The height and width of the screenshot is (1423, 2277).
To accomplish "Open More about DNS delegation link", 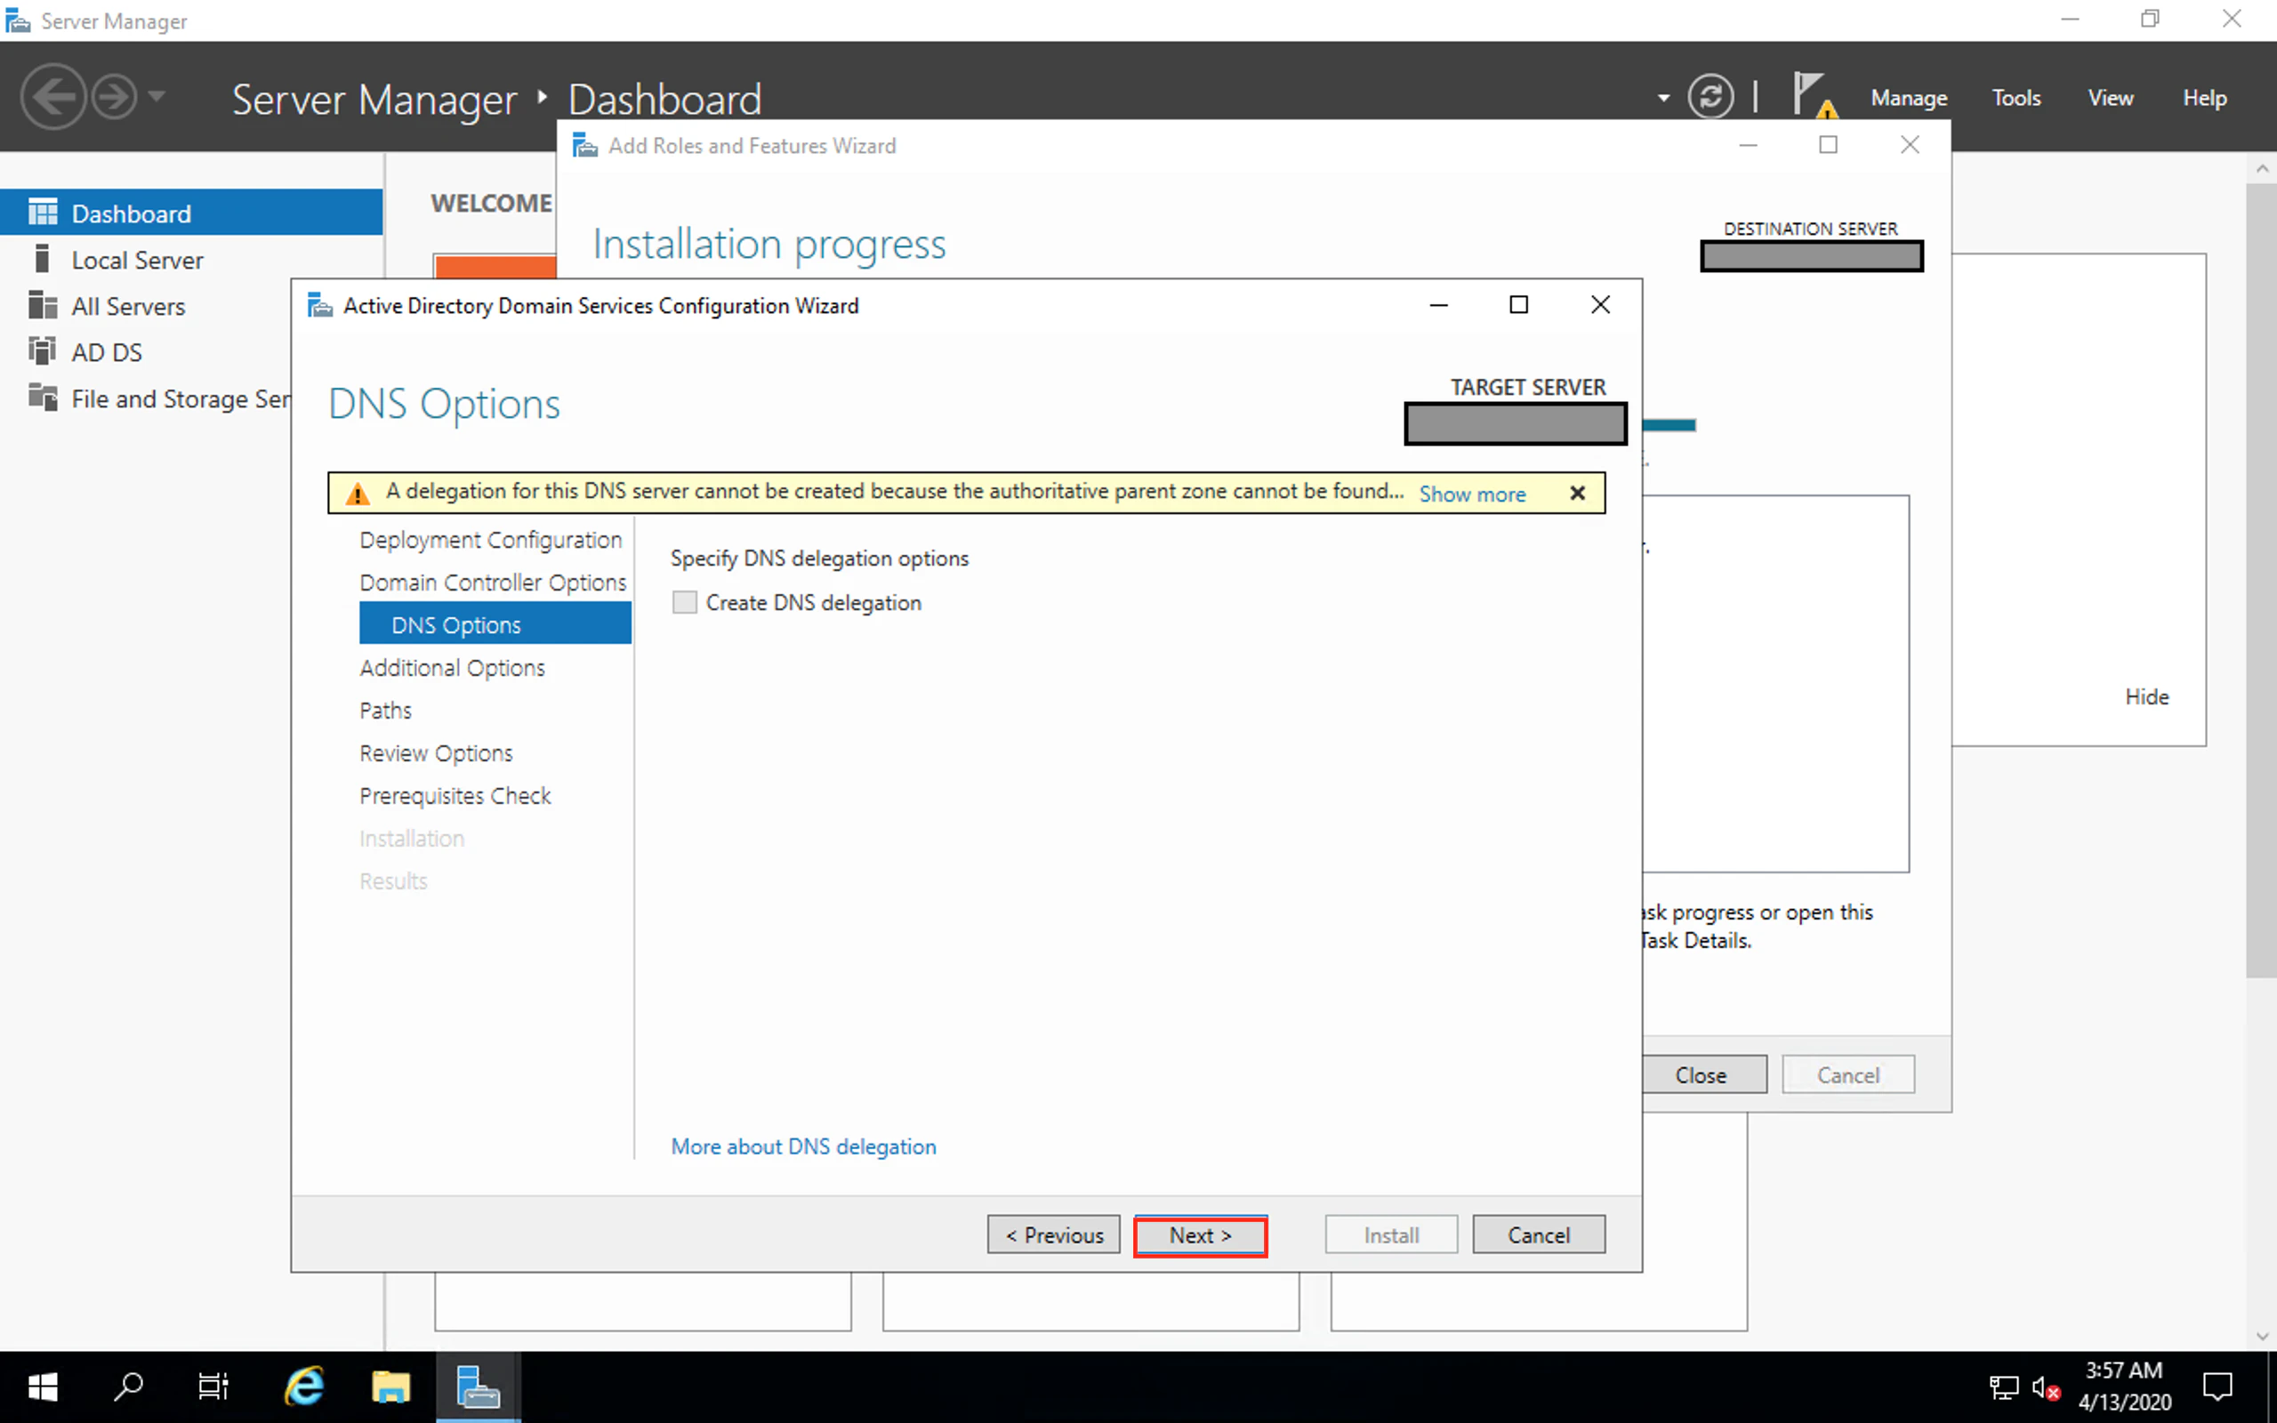I will (802, 1146).
